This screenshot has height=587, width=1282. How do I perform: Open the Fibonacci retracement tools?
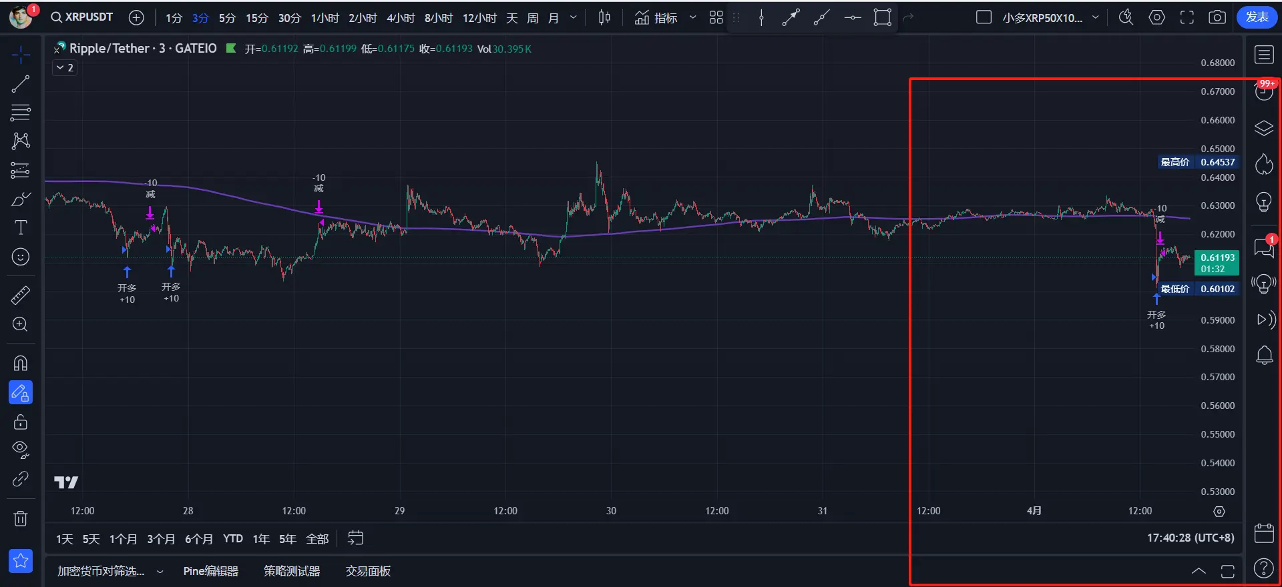[21, 112]
